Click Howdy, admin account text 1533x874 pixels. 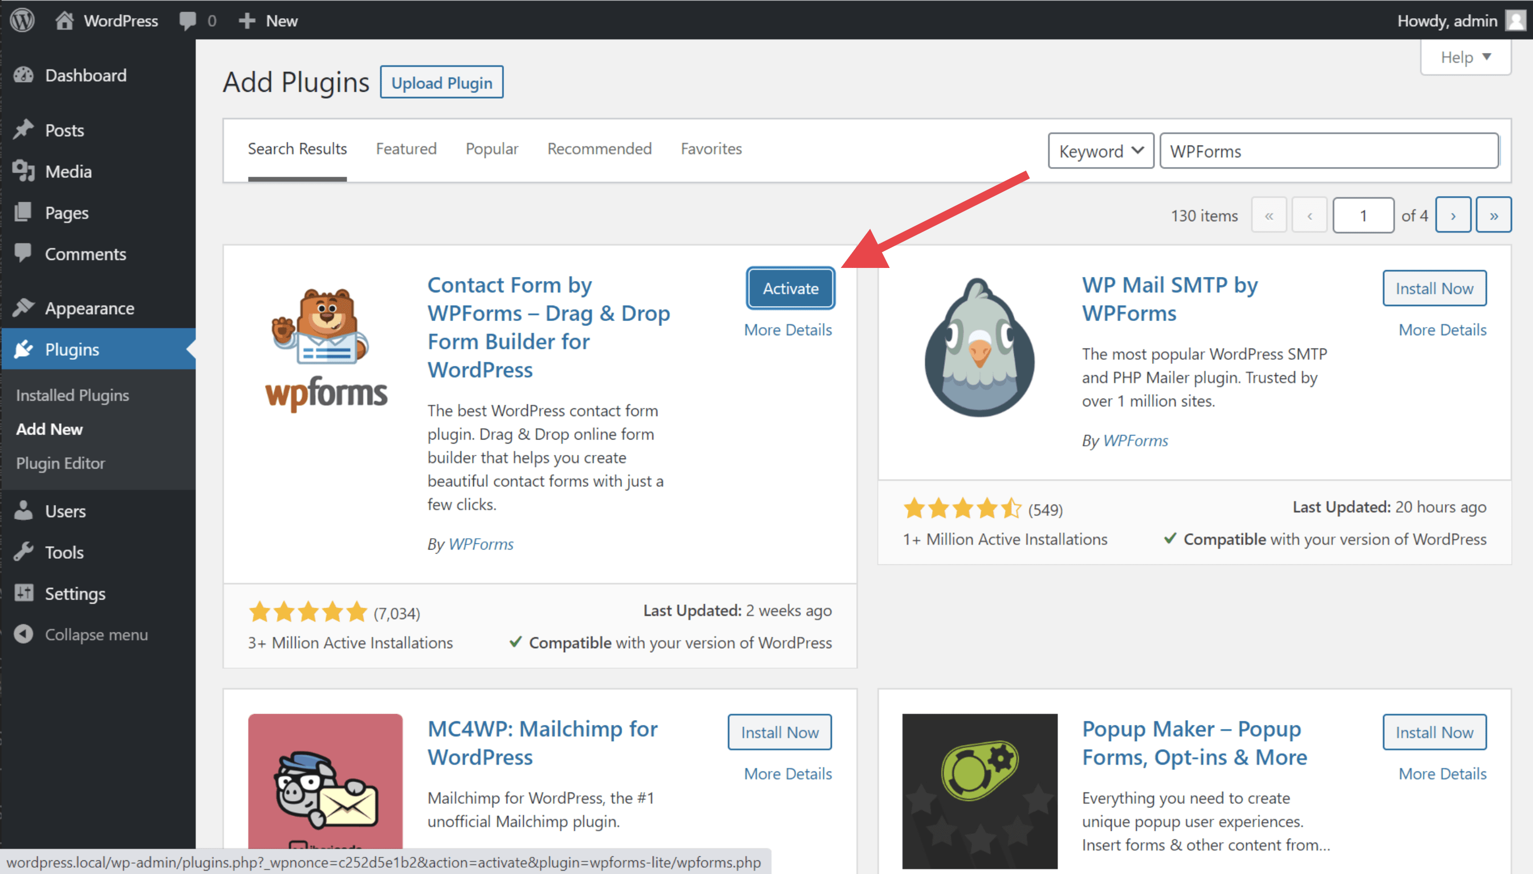pos(1446,21)
